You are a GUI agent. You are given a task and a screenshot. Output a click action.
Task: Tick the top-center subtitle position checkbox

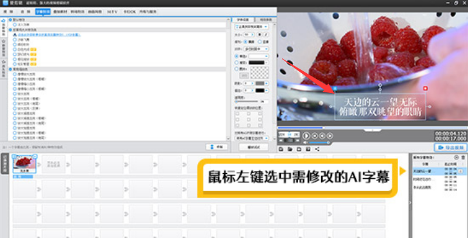pyautogui.click(x=249, y=114)
